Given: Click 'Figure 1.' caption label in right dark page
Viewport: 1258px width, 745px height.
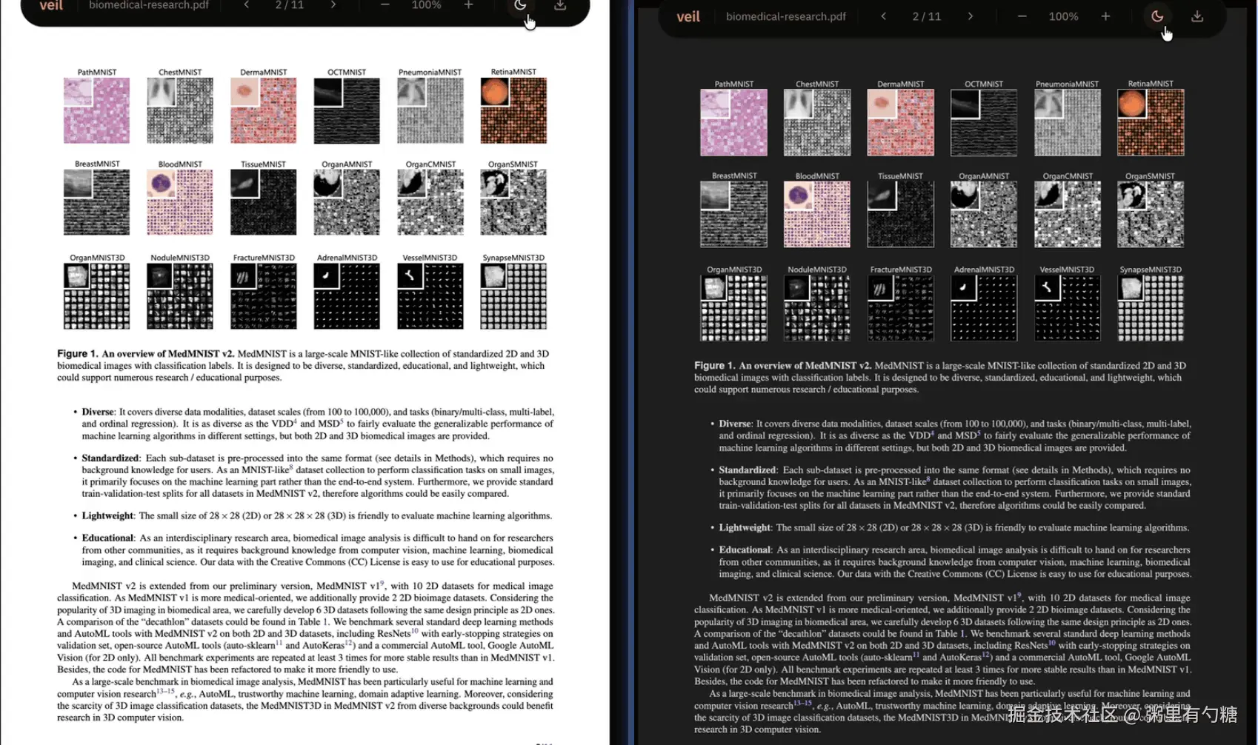Looking at the screenshot, I should click(x=715, y=366).
